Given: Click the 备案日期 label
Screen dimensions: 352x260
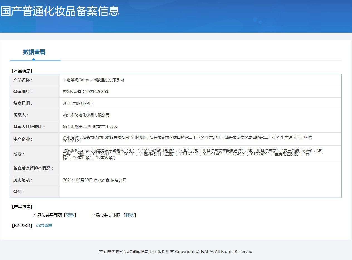Looking at the screenshot, I should pos(23,103).
